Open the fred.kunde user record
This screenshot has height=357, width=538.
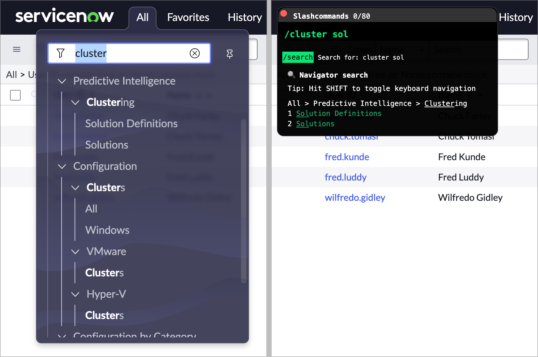coord(347,157)
